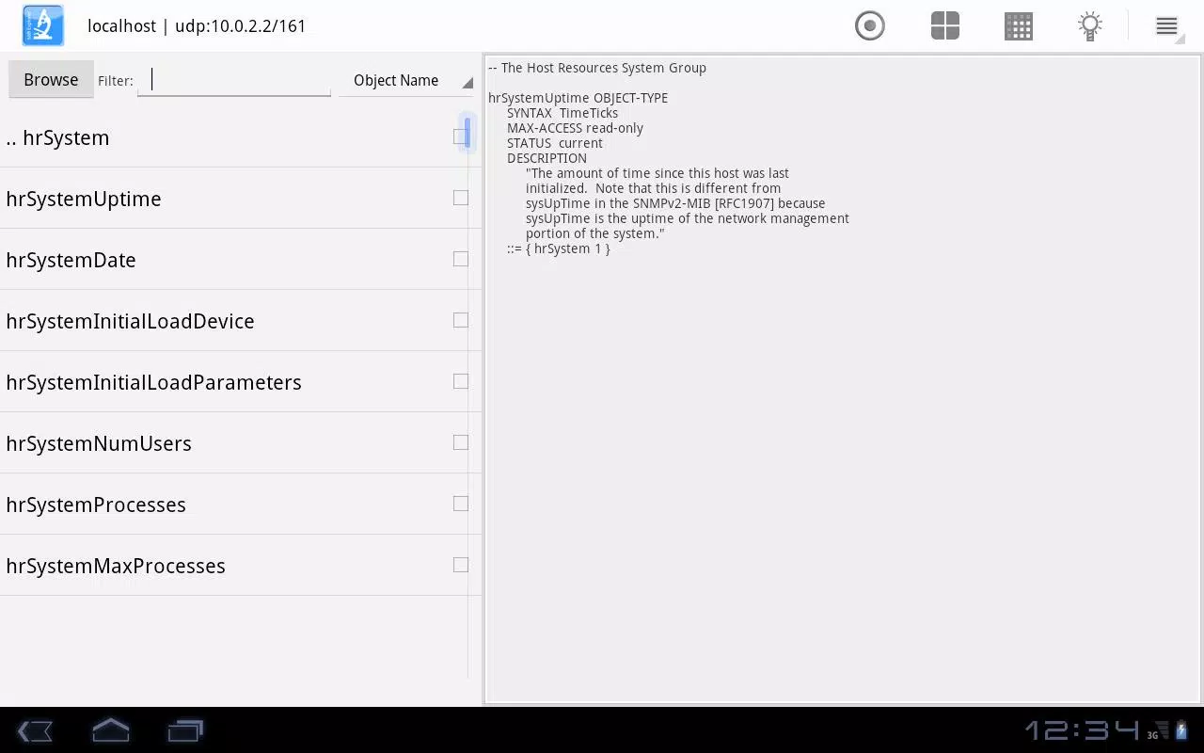
Task: Click the 'SYNTAX TimeTicks' line
Action: (x=562, y=113)
